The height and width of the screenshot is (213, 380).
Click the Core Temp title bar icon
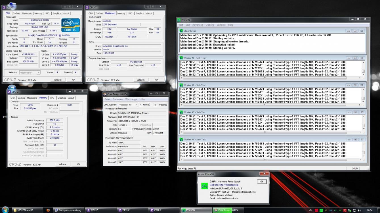pos(105,94)
